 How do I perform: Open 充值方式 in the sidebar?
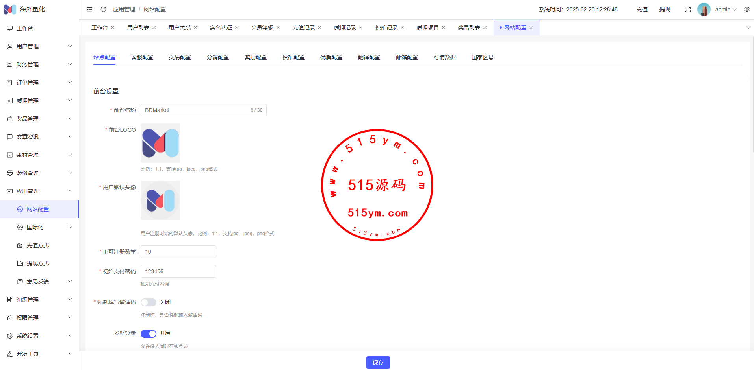(x=38, y=245)
